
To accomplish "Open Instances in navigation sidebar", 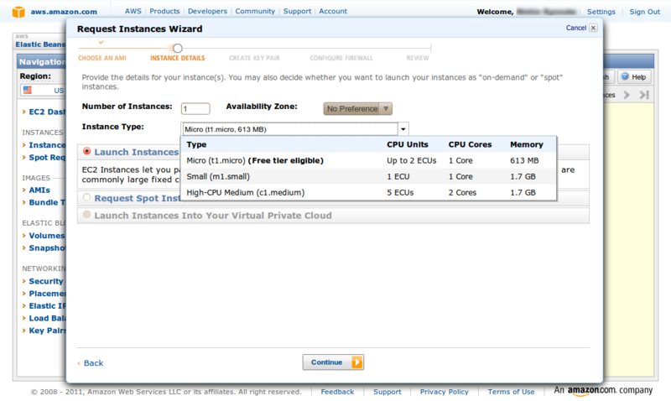I will [47, 145].
